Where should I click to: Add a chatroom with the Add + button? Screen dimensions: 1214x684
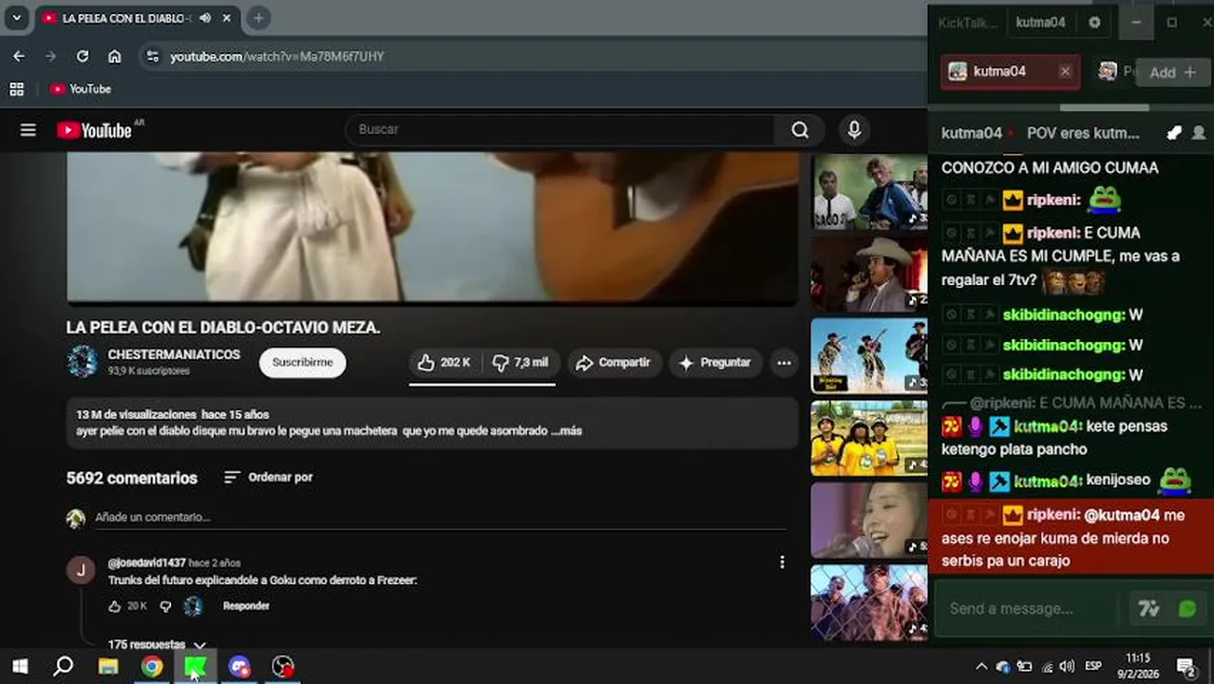tap(1172, 72)
